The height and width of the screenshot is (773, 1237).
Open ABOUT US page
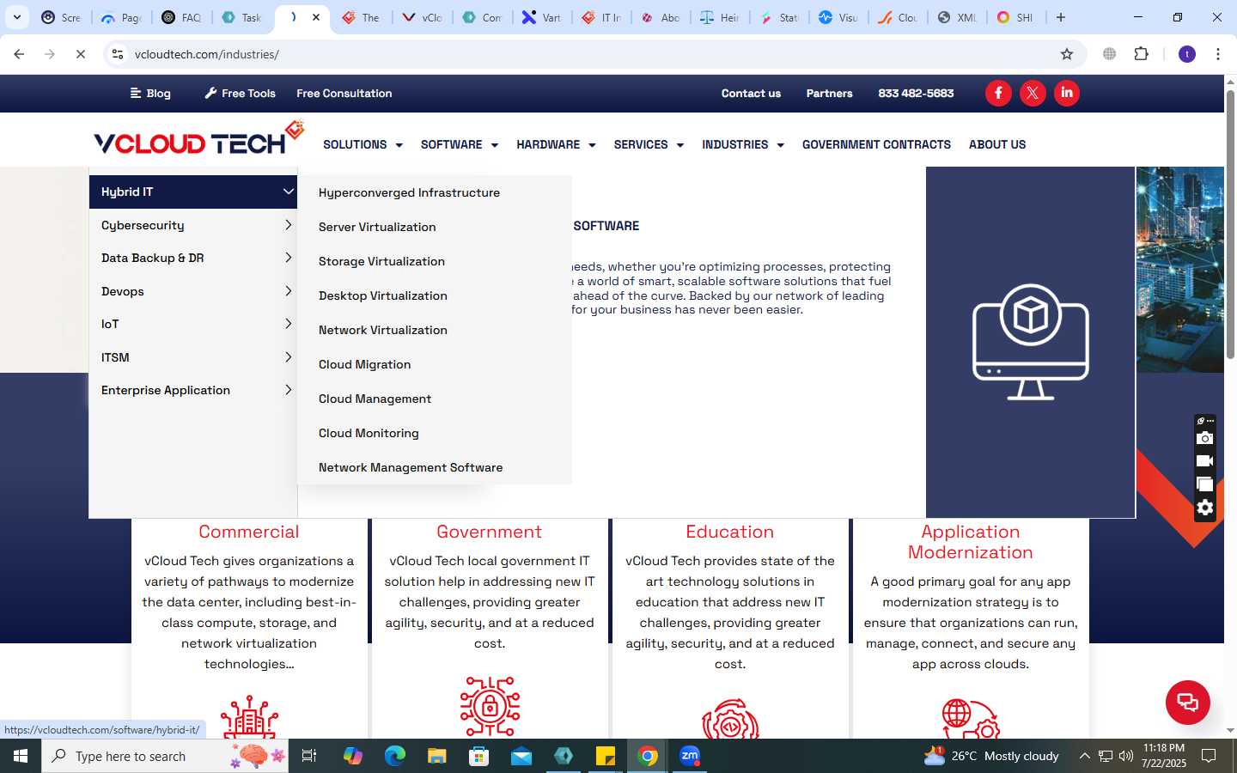click(x=997, y=144)
